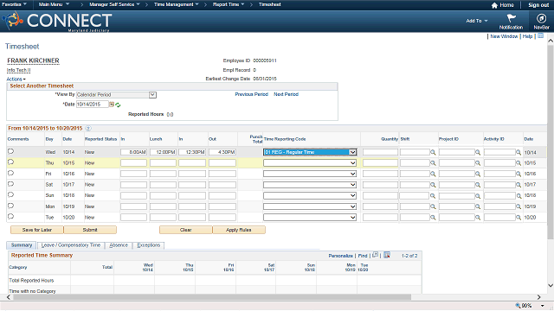Click the green refresh icon beside Date

(x=118, y=105)
